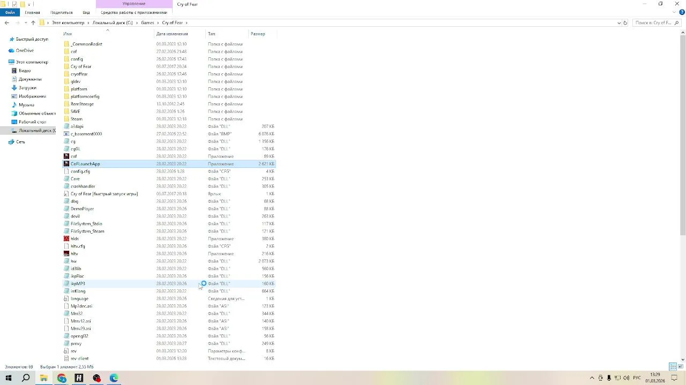Select the c_basement0000 BMP file icon

(66, 134)
